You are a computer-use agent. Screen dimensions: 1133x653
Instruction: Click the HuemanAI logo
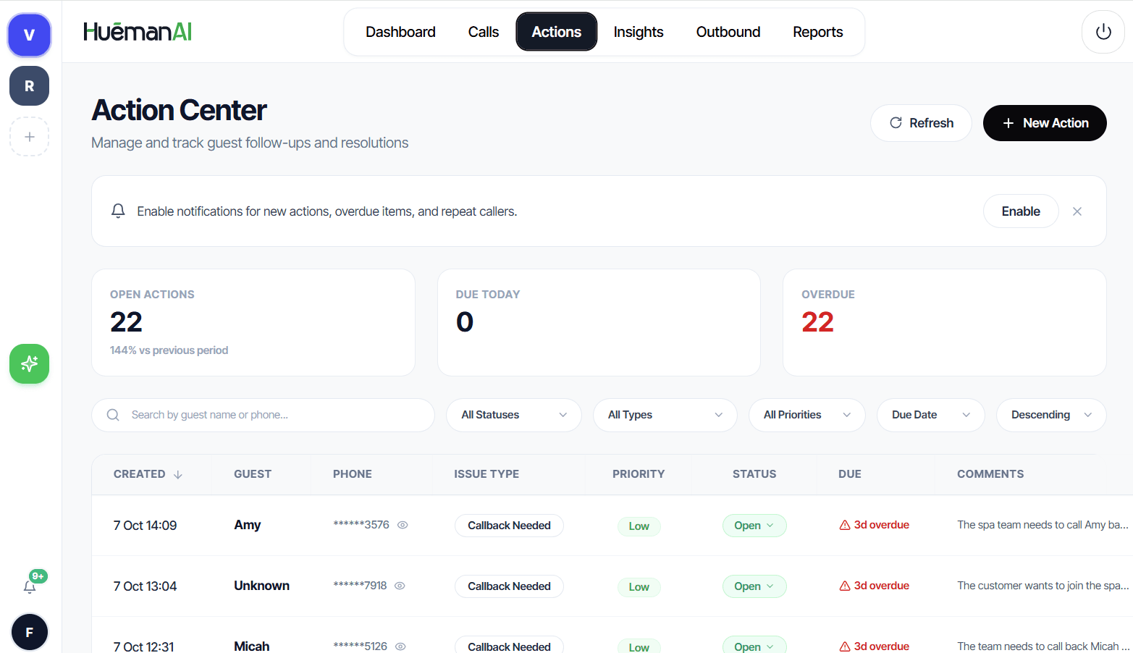(138, 32)
